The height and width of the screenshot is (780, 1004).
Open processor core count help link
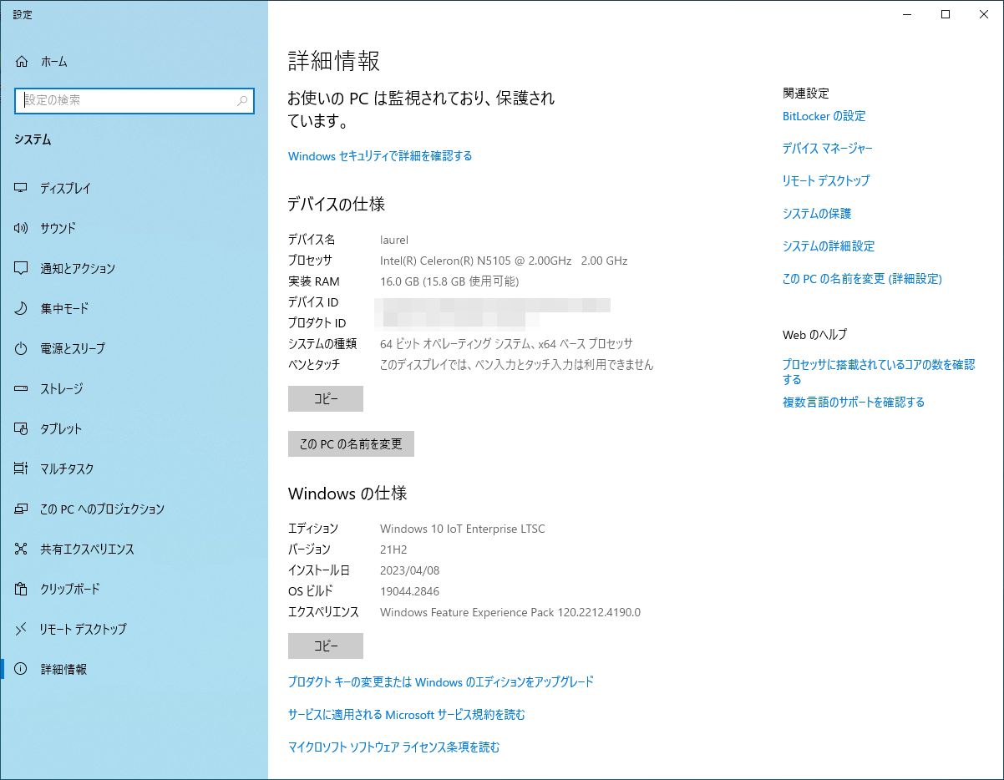pos(879,372)
